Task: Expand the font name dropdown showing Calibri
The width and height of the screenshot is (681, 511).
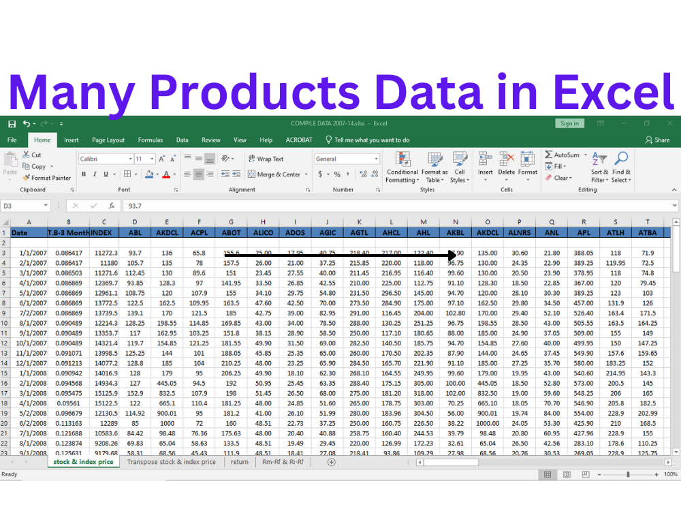Action: point(130,159)
